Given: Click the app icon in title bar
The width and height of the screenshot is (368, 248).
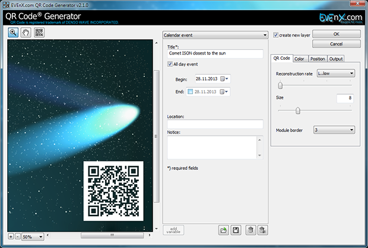Looking at the screenshot, I should click(x=6, y=5).
